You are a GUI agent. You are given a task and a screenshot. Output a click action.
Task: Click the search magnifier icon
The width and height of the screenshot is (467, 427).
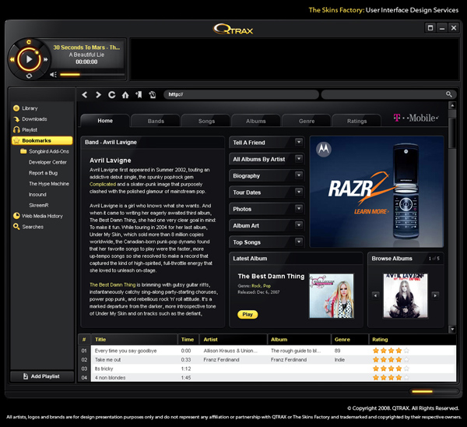pos(449,94)
